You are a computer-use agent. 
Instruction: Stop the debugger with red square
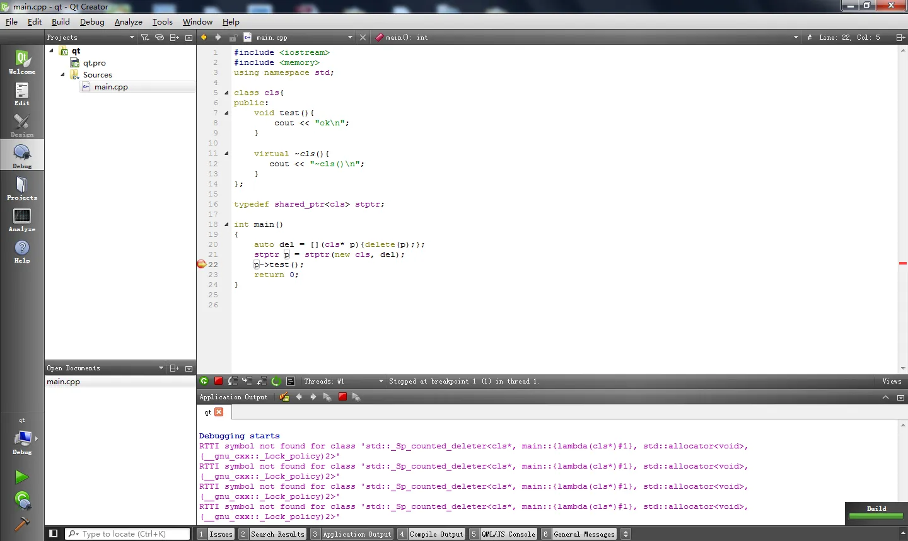218,381
